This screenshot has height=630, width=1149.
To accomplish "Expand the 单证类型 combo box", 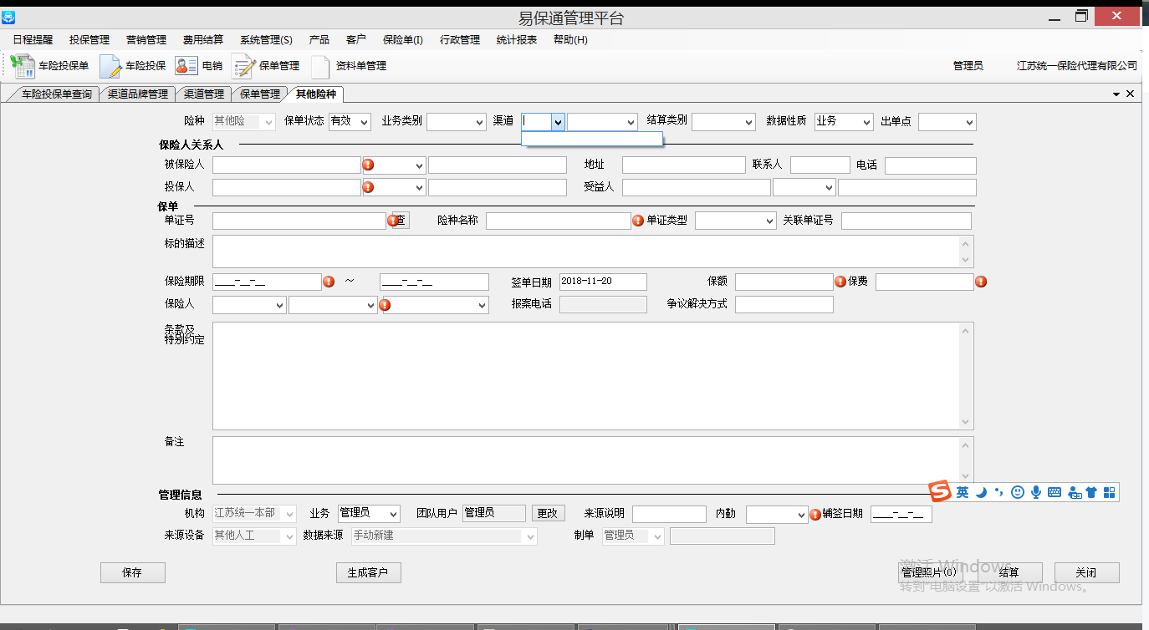I will (769, 221).
